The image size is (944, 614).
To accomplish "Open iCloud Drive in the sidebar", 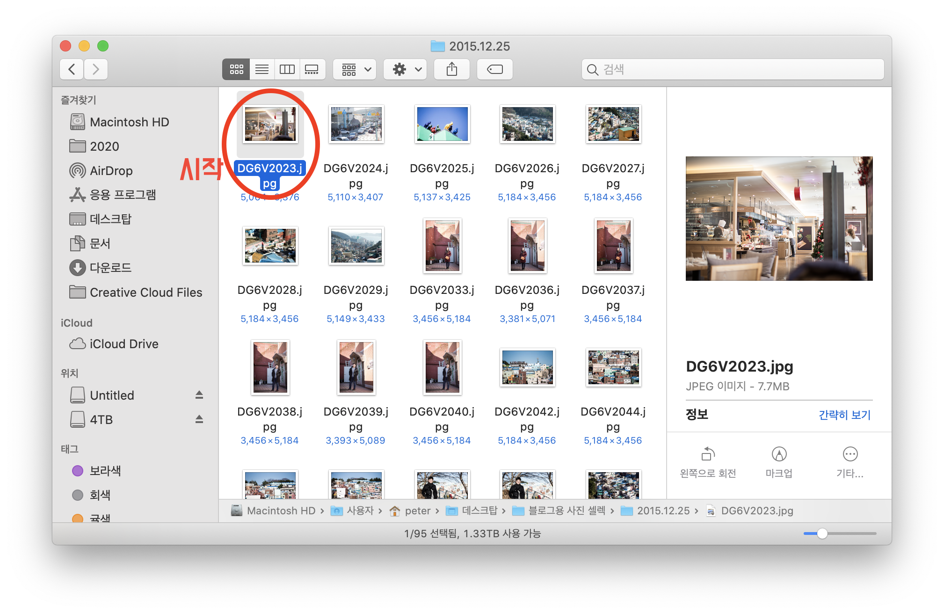I will tap(123, 344).
